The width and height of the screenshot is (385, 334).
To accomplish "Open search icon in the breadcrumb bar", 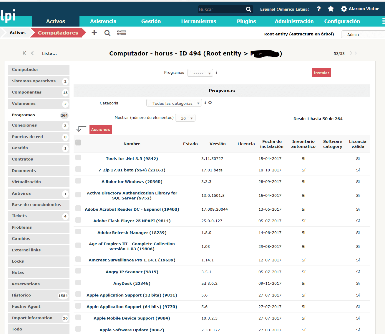I will [107, 33].
